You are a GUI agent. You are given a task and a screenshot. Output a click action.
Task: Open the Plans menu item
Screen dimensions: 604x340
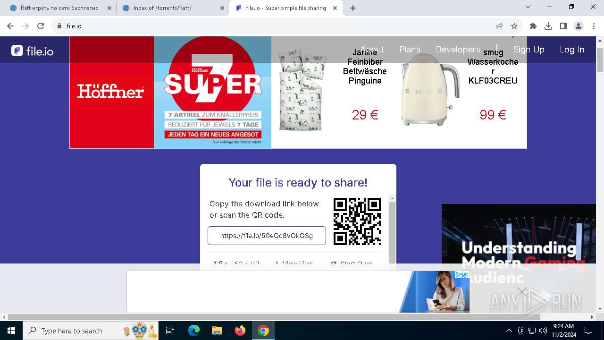pyautogui.click(x=410, y=50)
